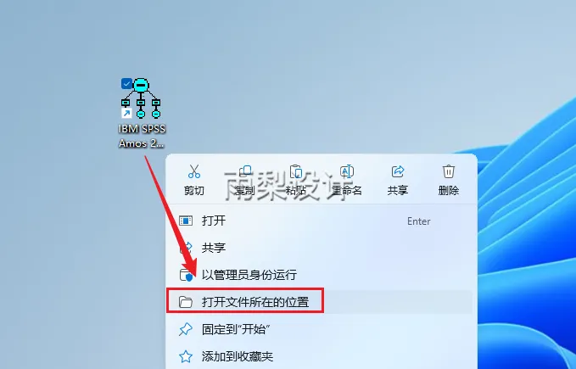Click the Paste (粘贴) clipboard icon
Screen dimensions: 576x369
point(296,171)
